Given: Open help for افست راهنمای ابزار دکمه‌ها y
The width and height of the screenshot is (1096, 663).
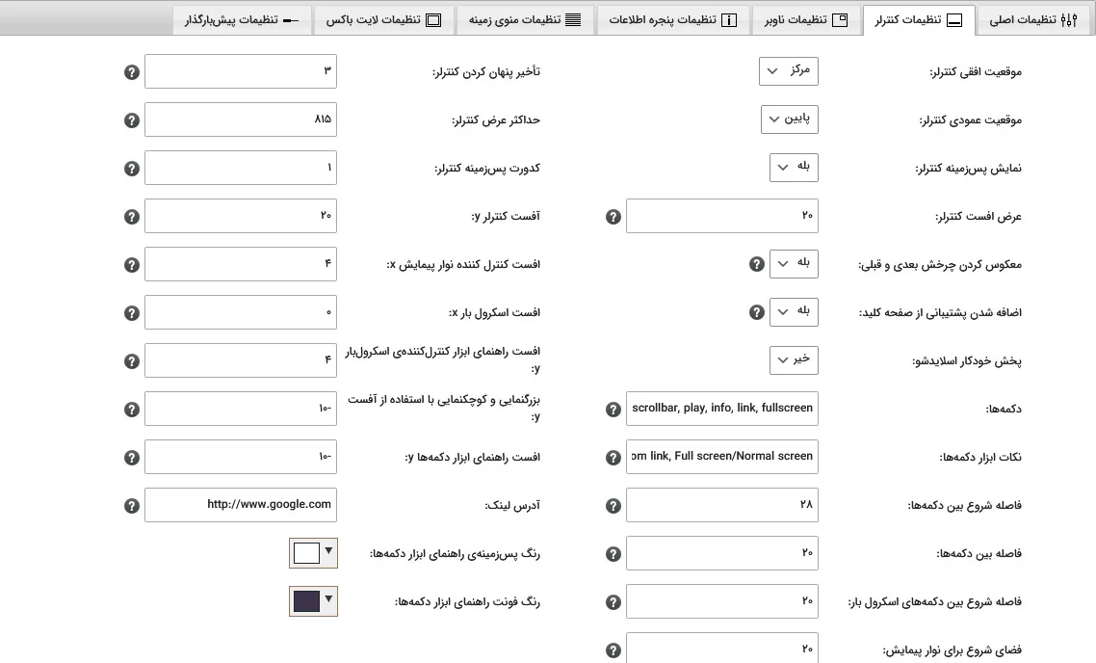Looking at the screenshot, I should 131,458.
